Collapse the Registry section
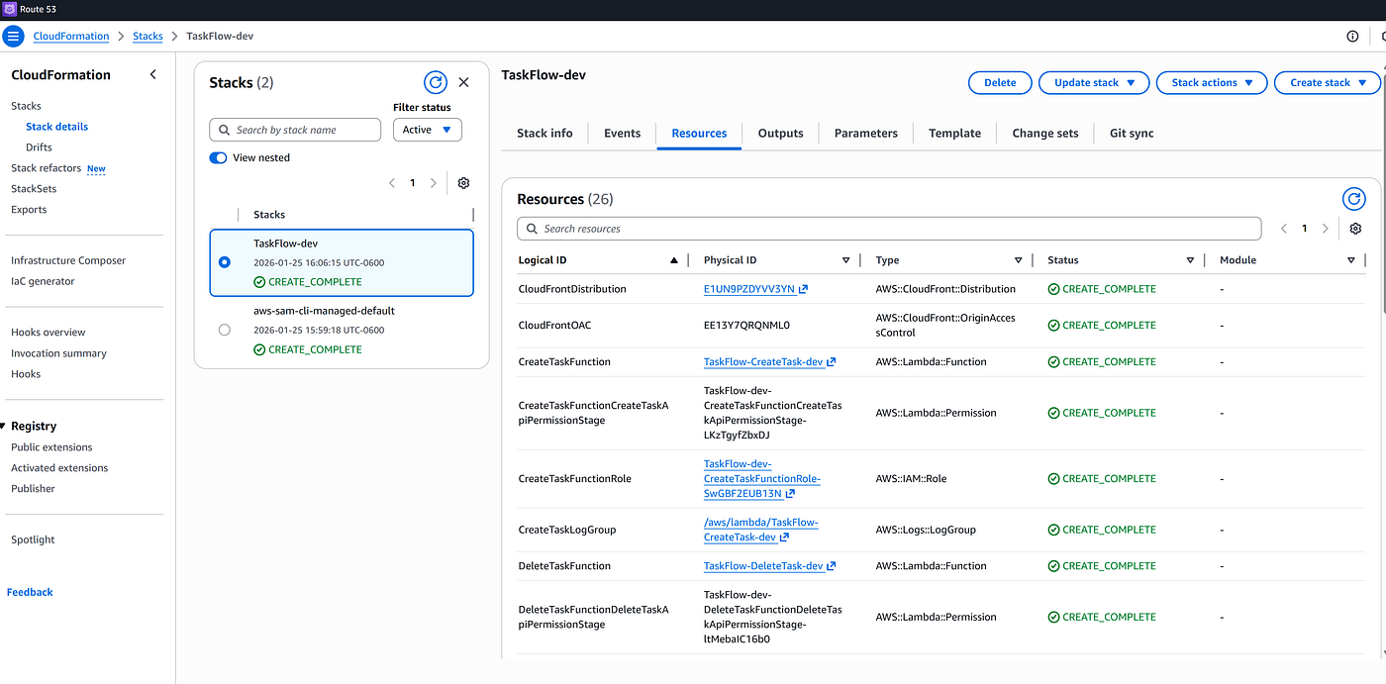 3,426
